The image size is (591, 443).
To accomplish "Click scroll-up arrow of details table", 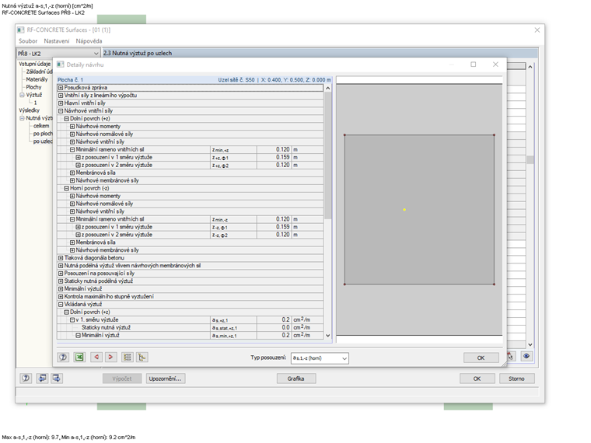I will pyautogui.click(x=327, y=88).
